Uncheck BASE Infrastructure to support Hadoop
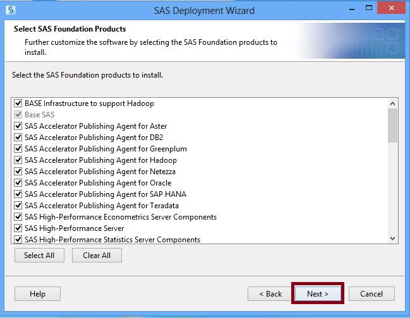410x318 pixels. [x=18, y=103]
